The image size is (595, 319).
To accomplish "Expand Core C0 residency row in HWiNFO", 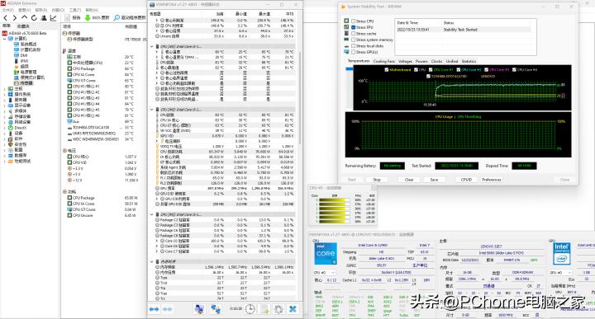I will pyautogui.click(x=157, y=241).
